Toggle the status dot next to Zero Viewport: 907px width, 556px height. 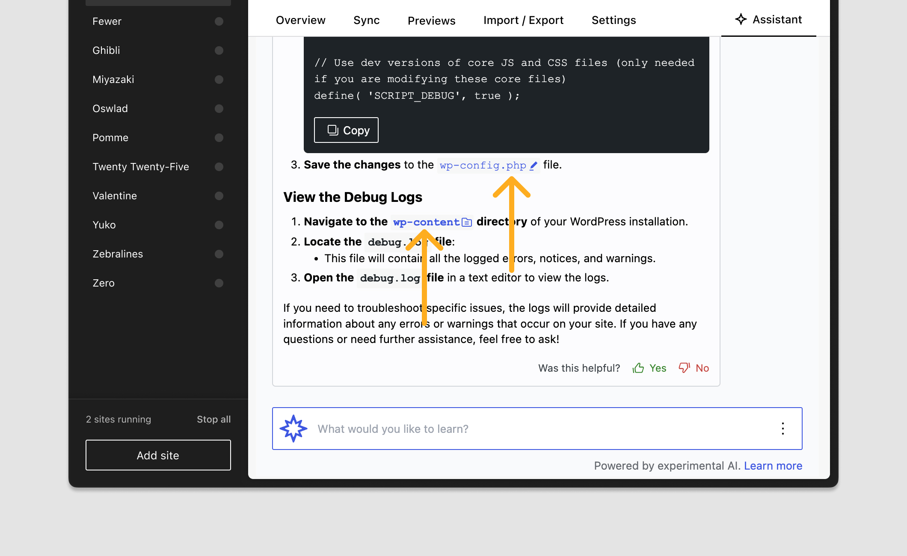pyautogui.click(x=219, y=283)
